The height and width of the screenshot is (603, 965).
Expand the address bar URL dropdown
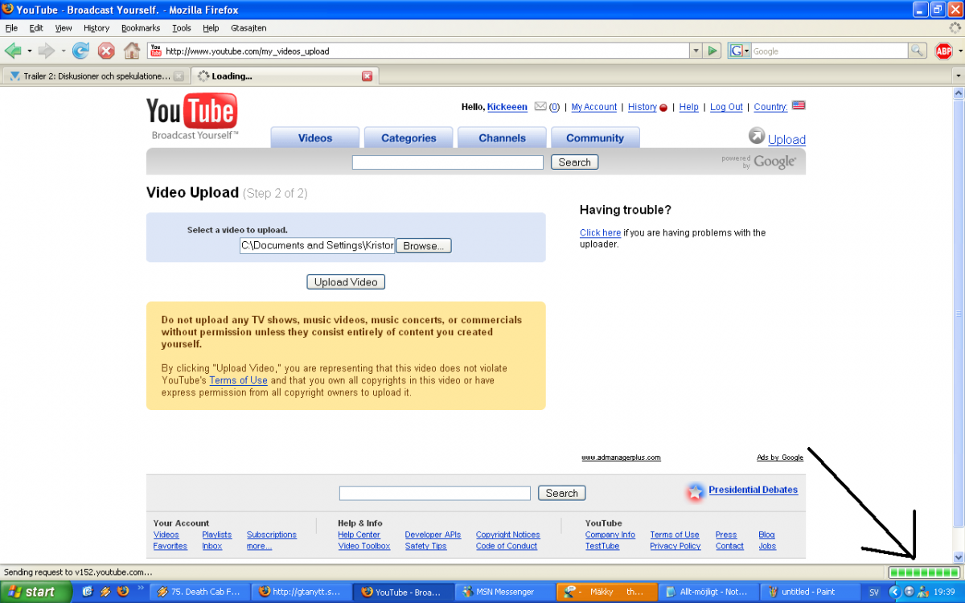pos(696,51)
